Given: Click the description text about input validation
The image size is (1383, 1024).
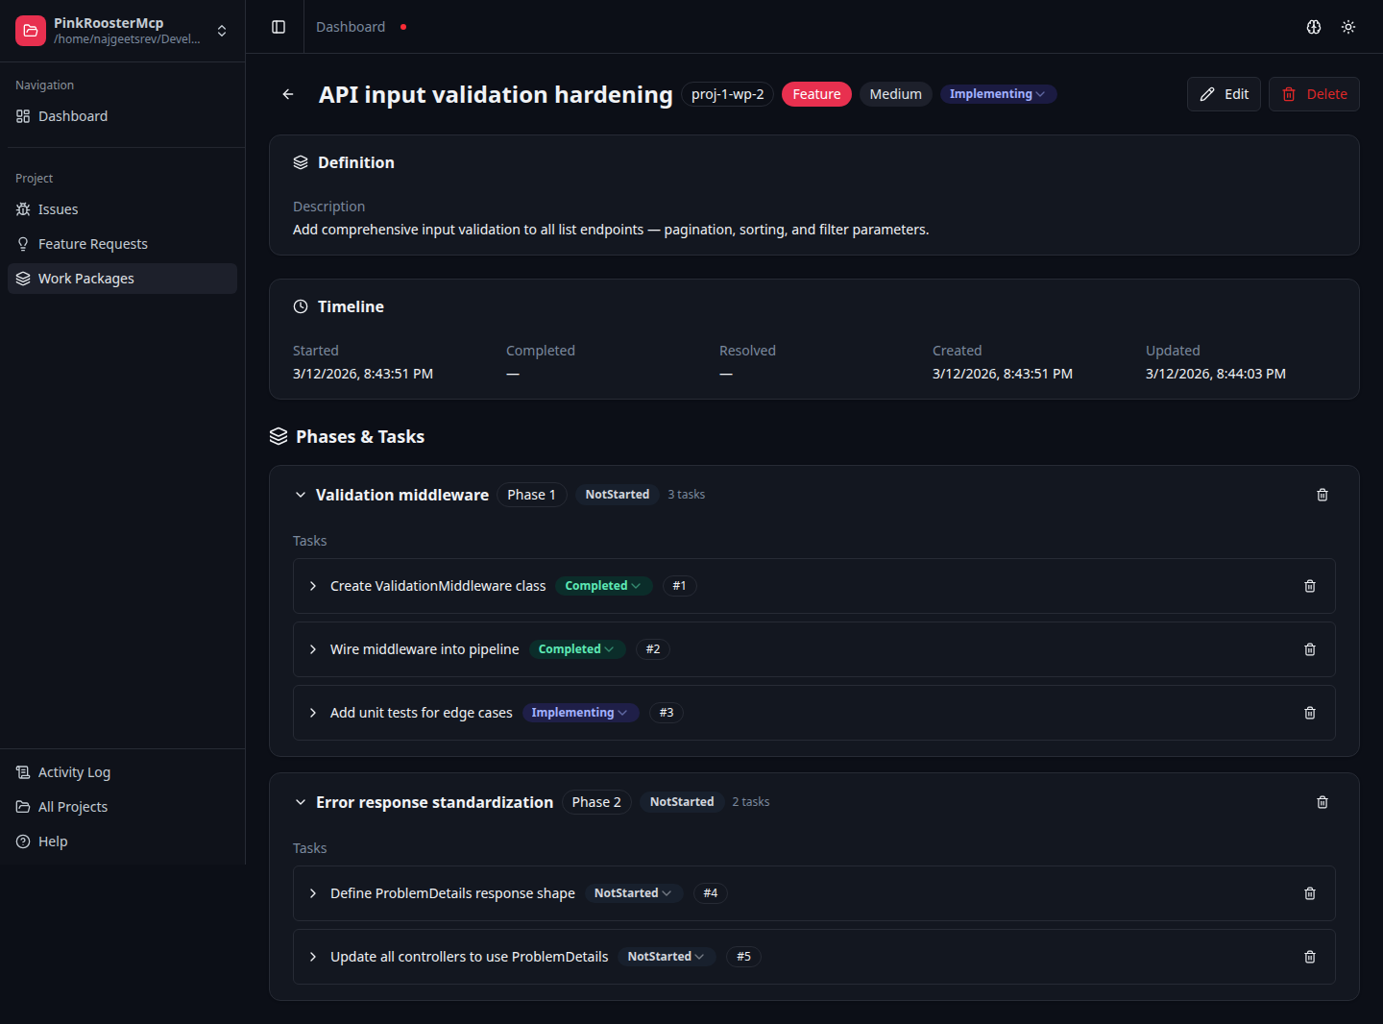Looking at the screenshot, I should click(x=611, y=230).
